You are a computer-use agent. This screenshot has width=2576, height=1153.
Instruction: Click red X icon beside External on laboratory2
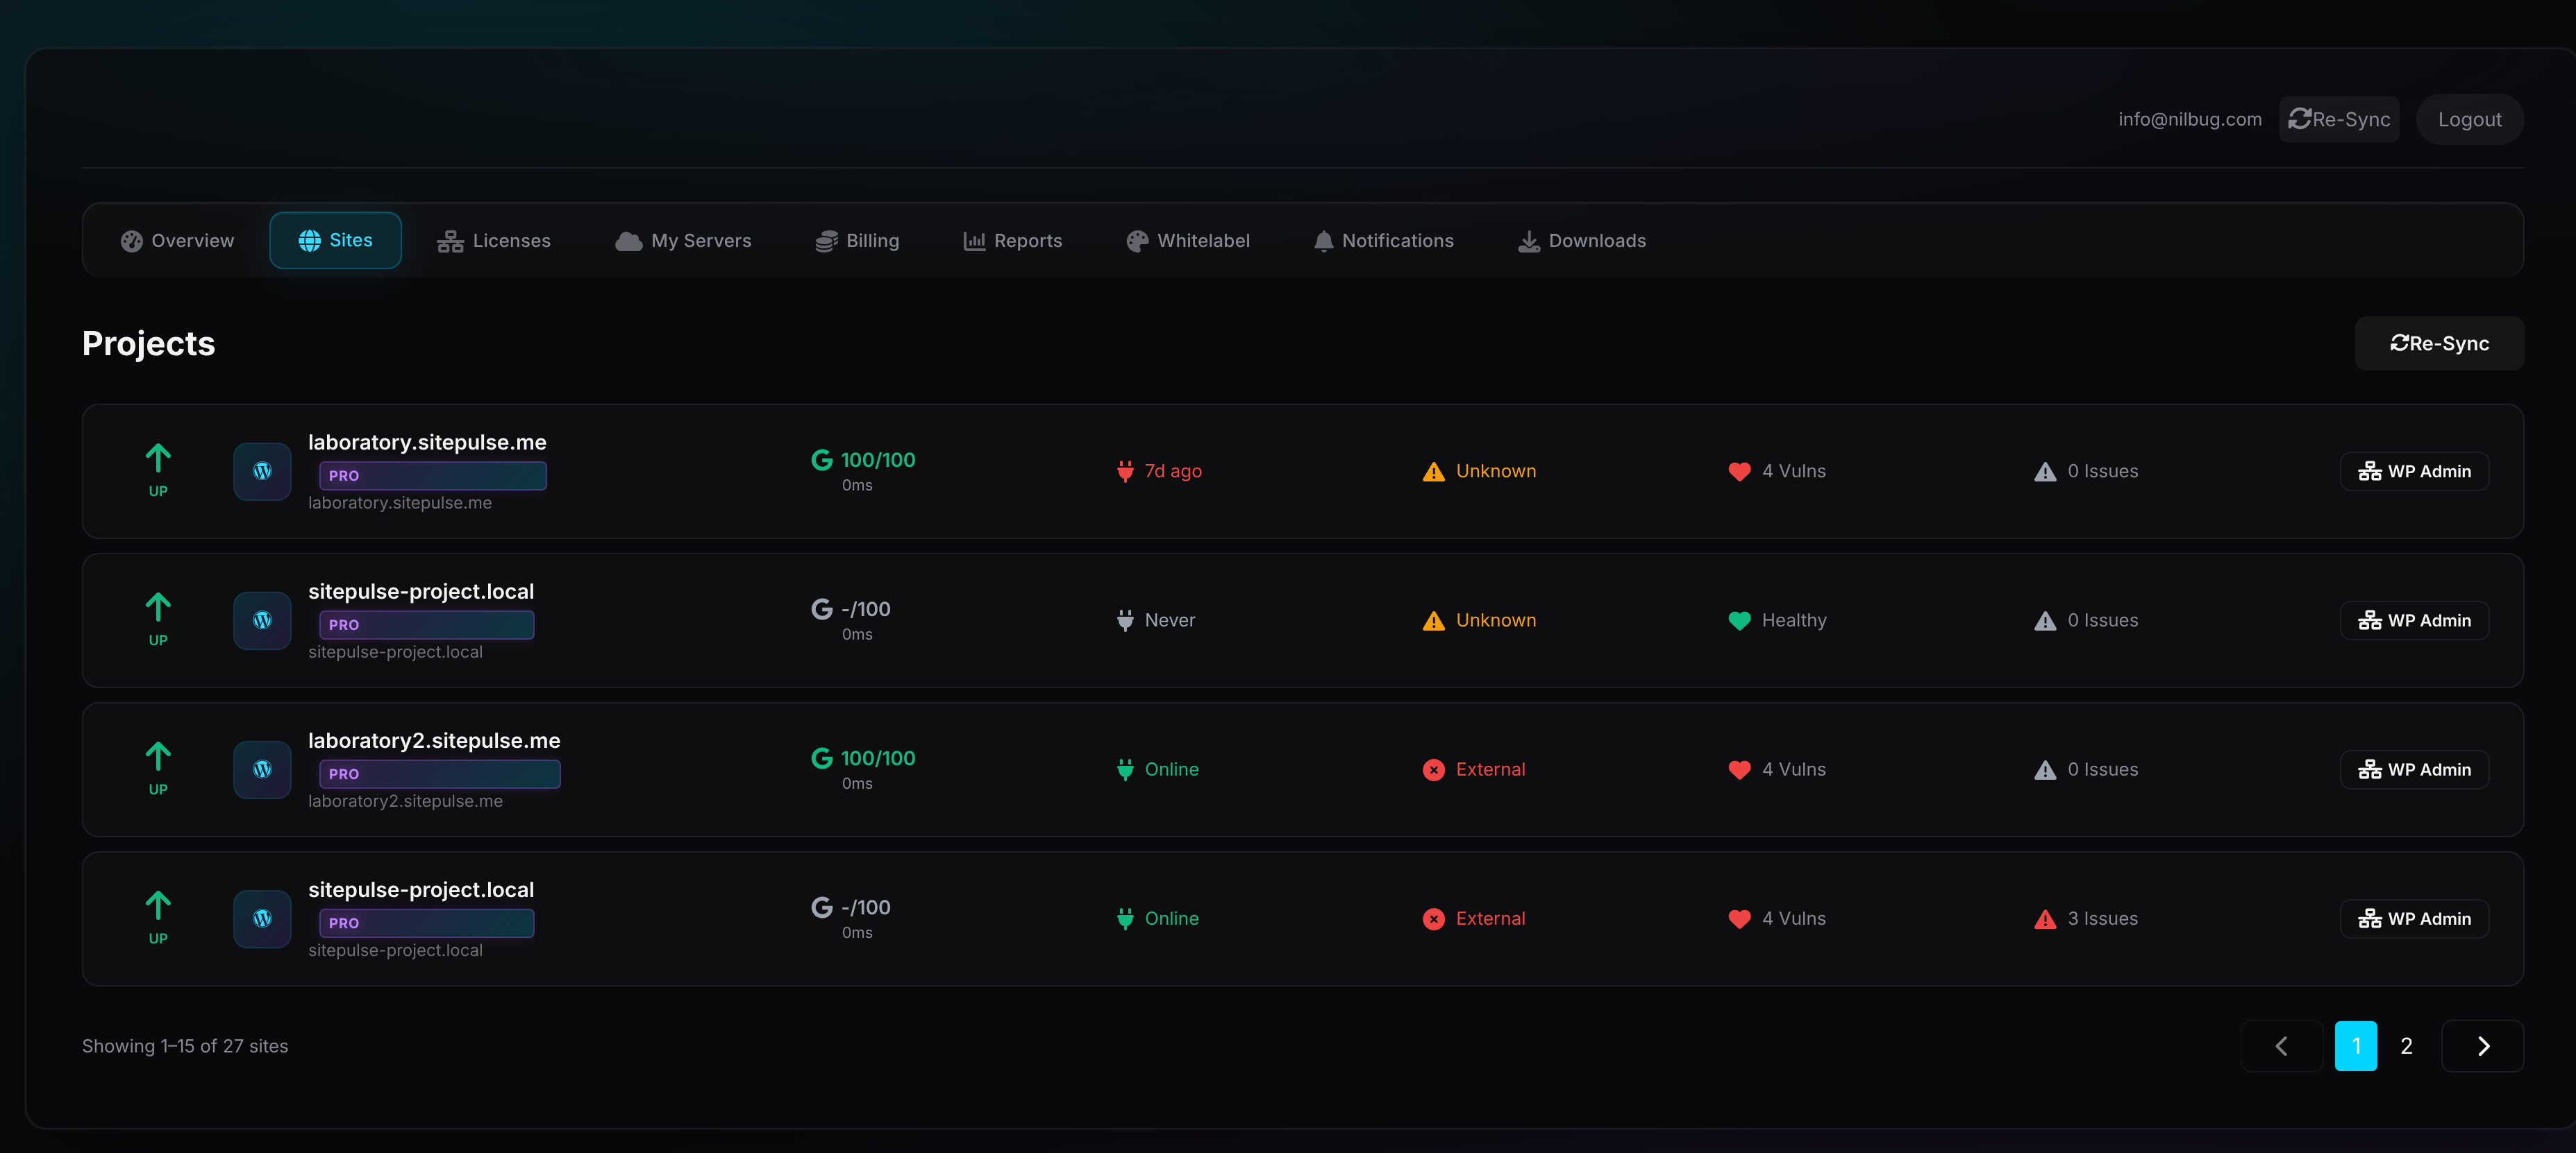coord(1433,769)
